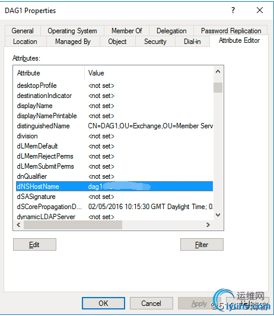Select the dLMemRejectPerms attribute
The width and height of the screenshot is (274, 316).
(114, 156)
